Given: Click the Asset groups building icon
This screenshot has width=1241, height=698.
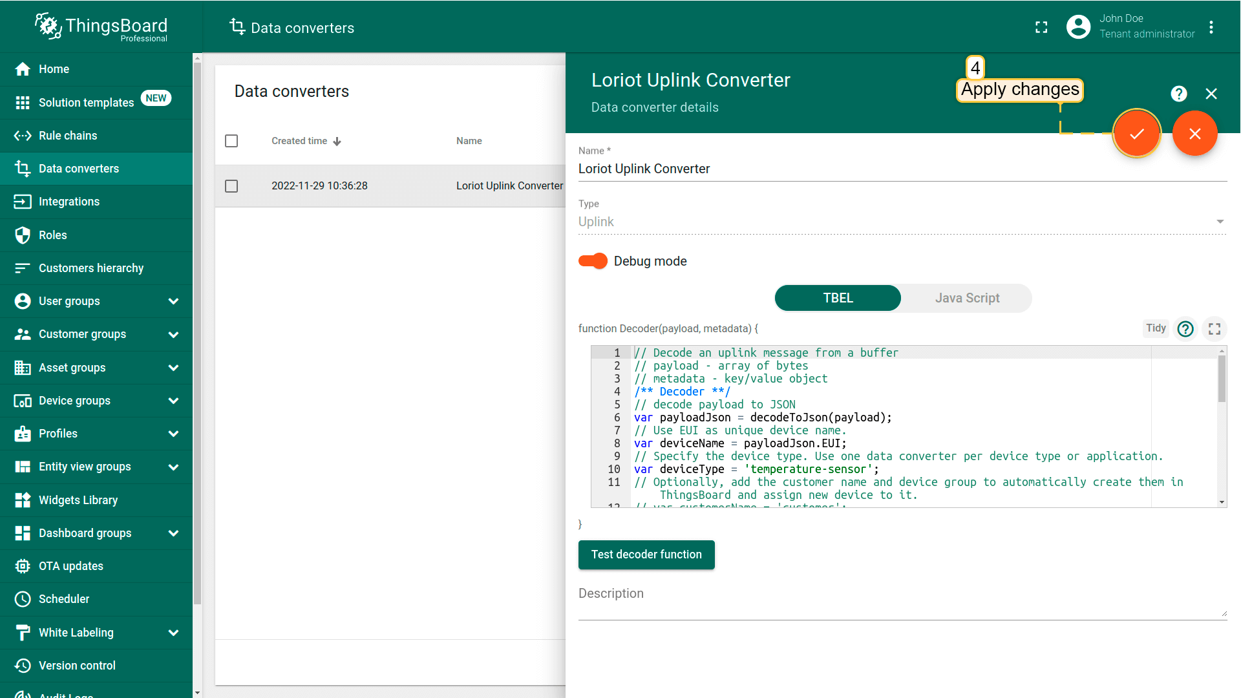Looking at the screenshot, I should coord(23,368).
